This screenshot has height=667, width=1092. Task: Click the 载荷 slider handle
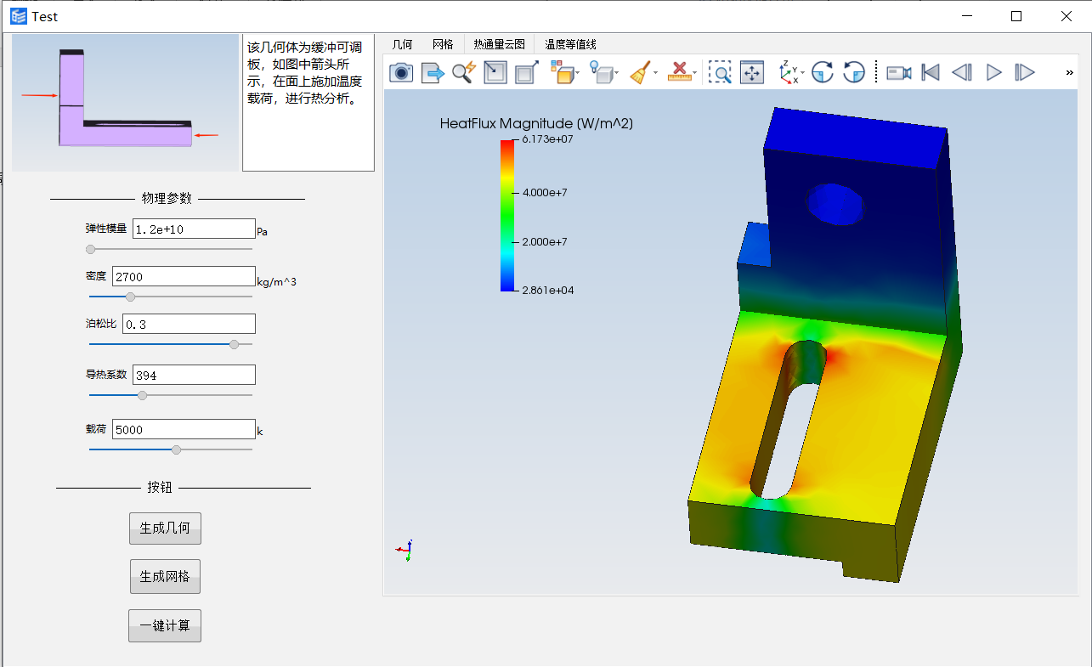176,449
